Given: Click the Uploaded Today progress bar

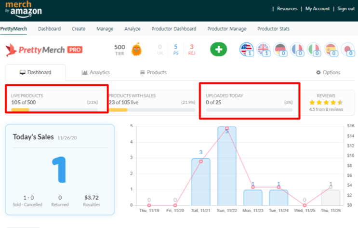Looking at the screenshot, I should (249, 110).
